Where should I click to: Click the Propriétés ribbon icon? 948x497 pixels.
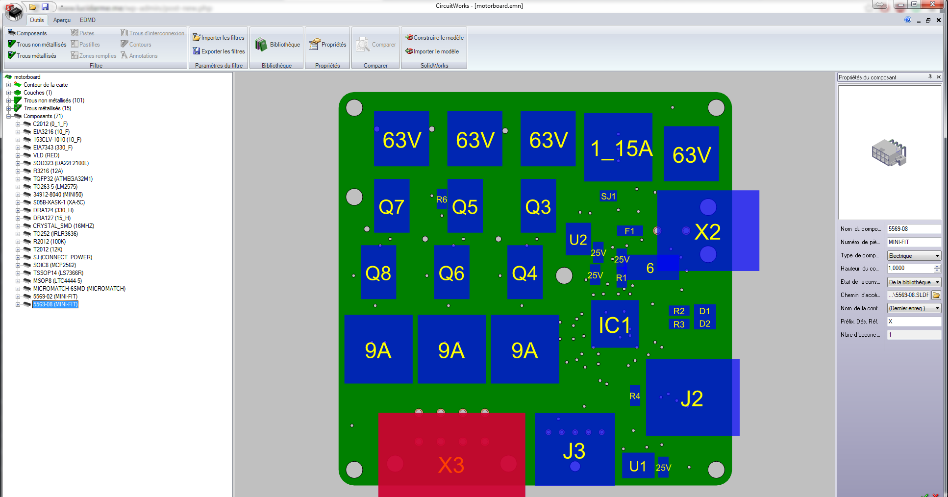[x=314, y=45]
